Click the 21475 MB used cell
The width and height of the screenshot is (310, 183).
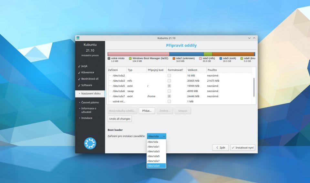[x=213, y=81]
